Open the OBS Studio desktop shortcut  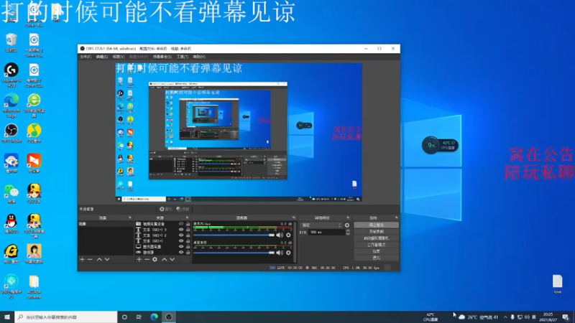coord(11,134)
